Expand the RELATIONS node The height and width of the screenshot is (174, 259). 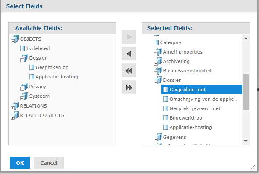pos(12,108)
